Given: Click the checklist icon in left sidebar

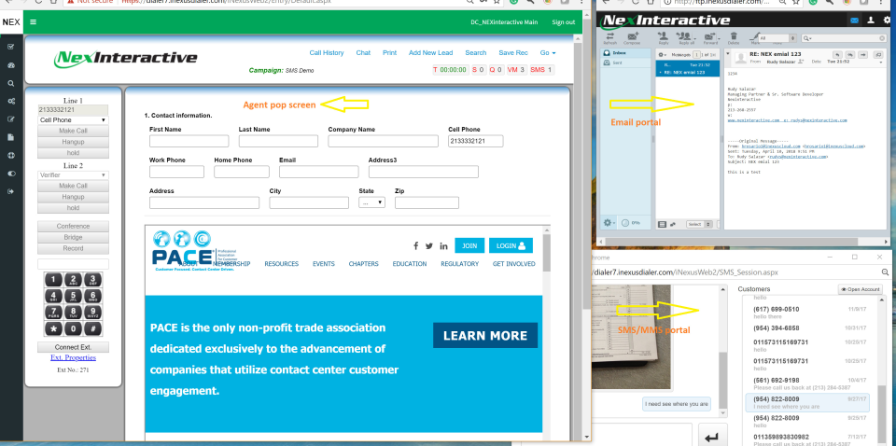Looking at the screenshot, I should click(11, 47).
